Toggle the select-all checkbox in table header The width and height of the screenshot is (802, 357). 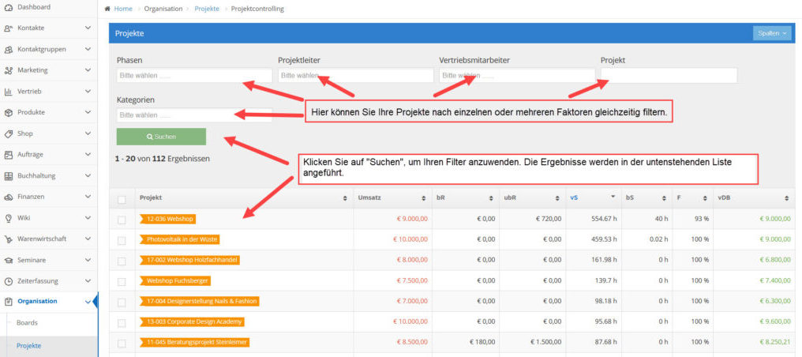coord(122,200)
